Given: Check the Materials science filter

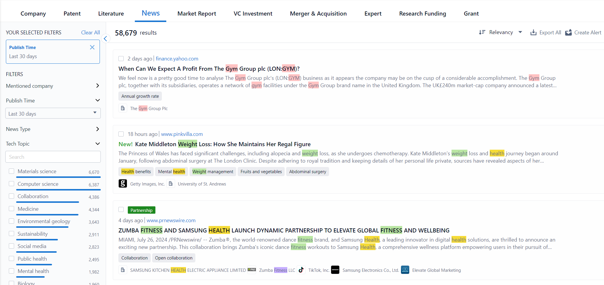Looking at the screenshot, I should pos(11,171).
